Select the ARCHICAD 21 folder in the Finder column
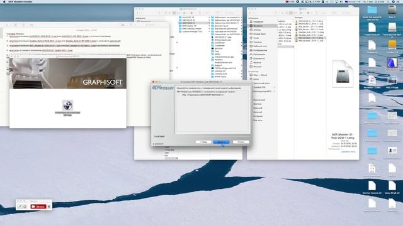 tap(194, 23)
